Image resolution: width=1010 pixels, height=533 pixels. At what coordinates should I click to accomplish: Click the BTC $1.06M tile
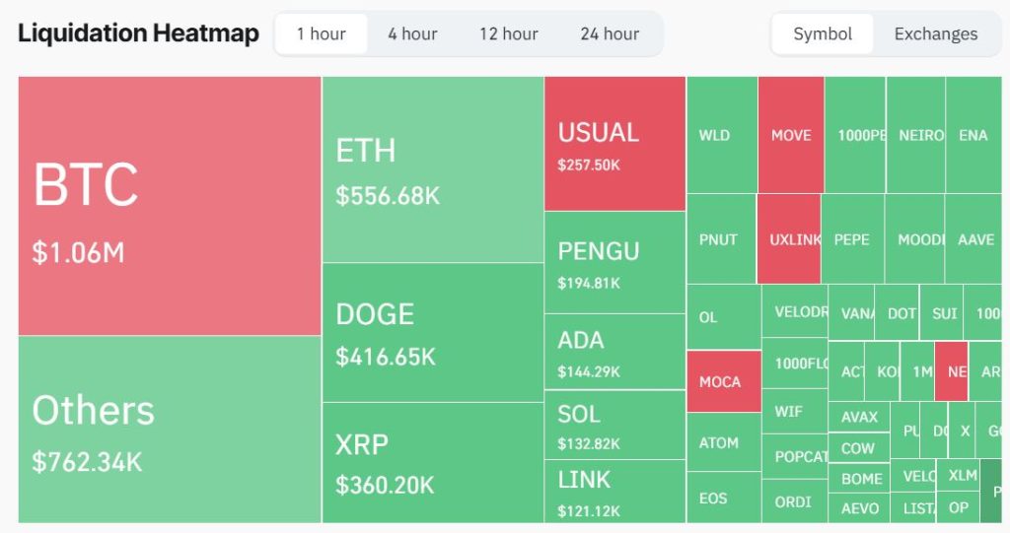pyautogui.click(x=170, y=206)
